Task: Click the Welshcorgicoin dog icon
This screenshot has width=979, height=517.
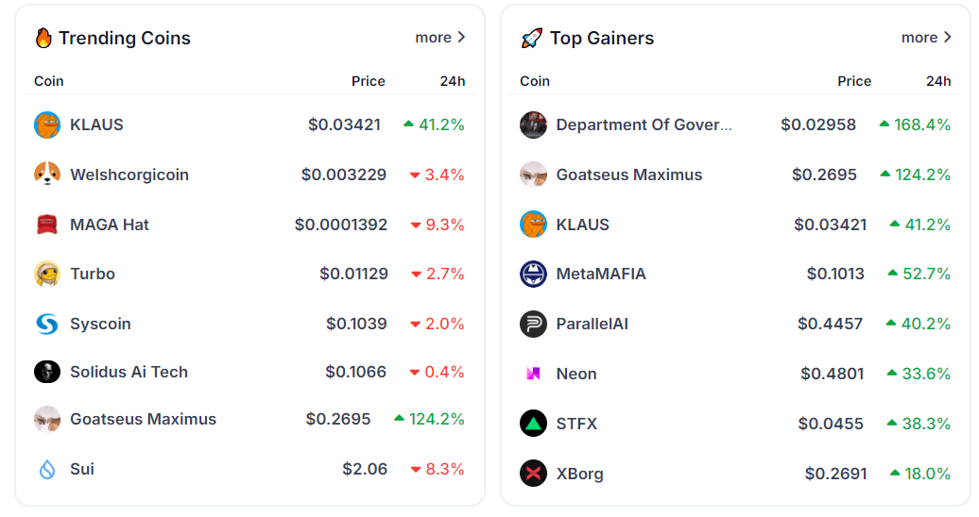Action: pyautogui.click(x=47, y=175)
